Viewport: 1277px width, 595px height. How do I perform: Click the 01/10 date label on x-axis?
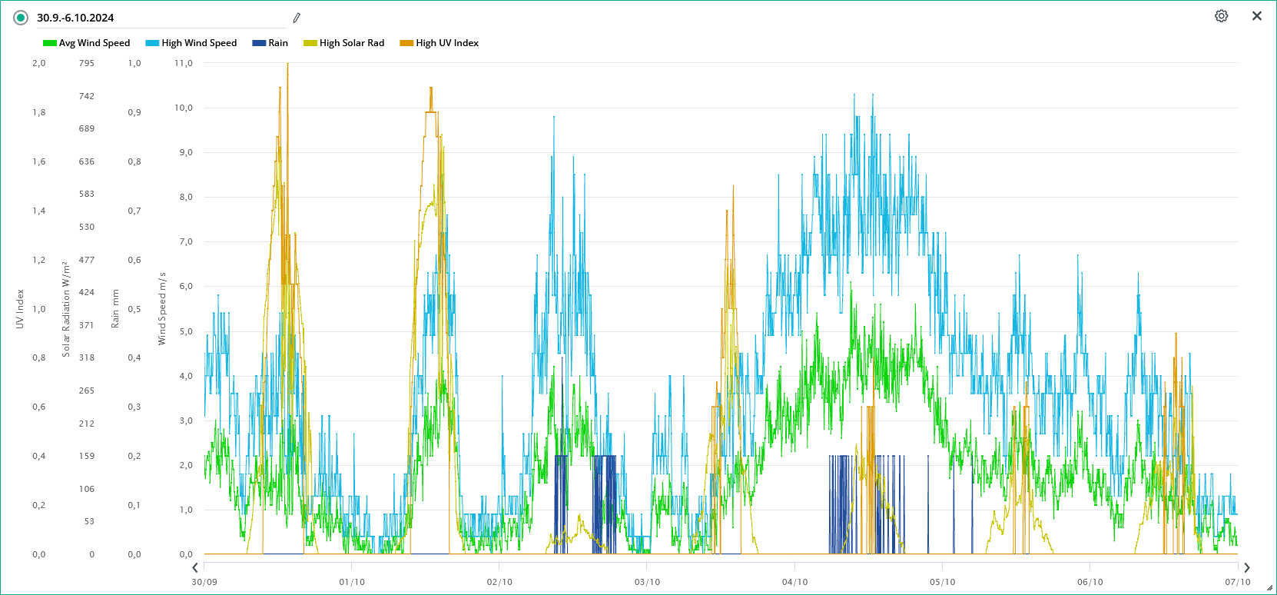click(352, 582)
